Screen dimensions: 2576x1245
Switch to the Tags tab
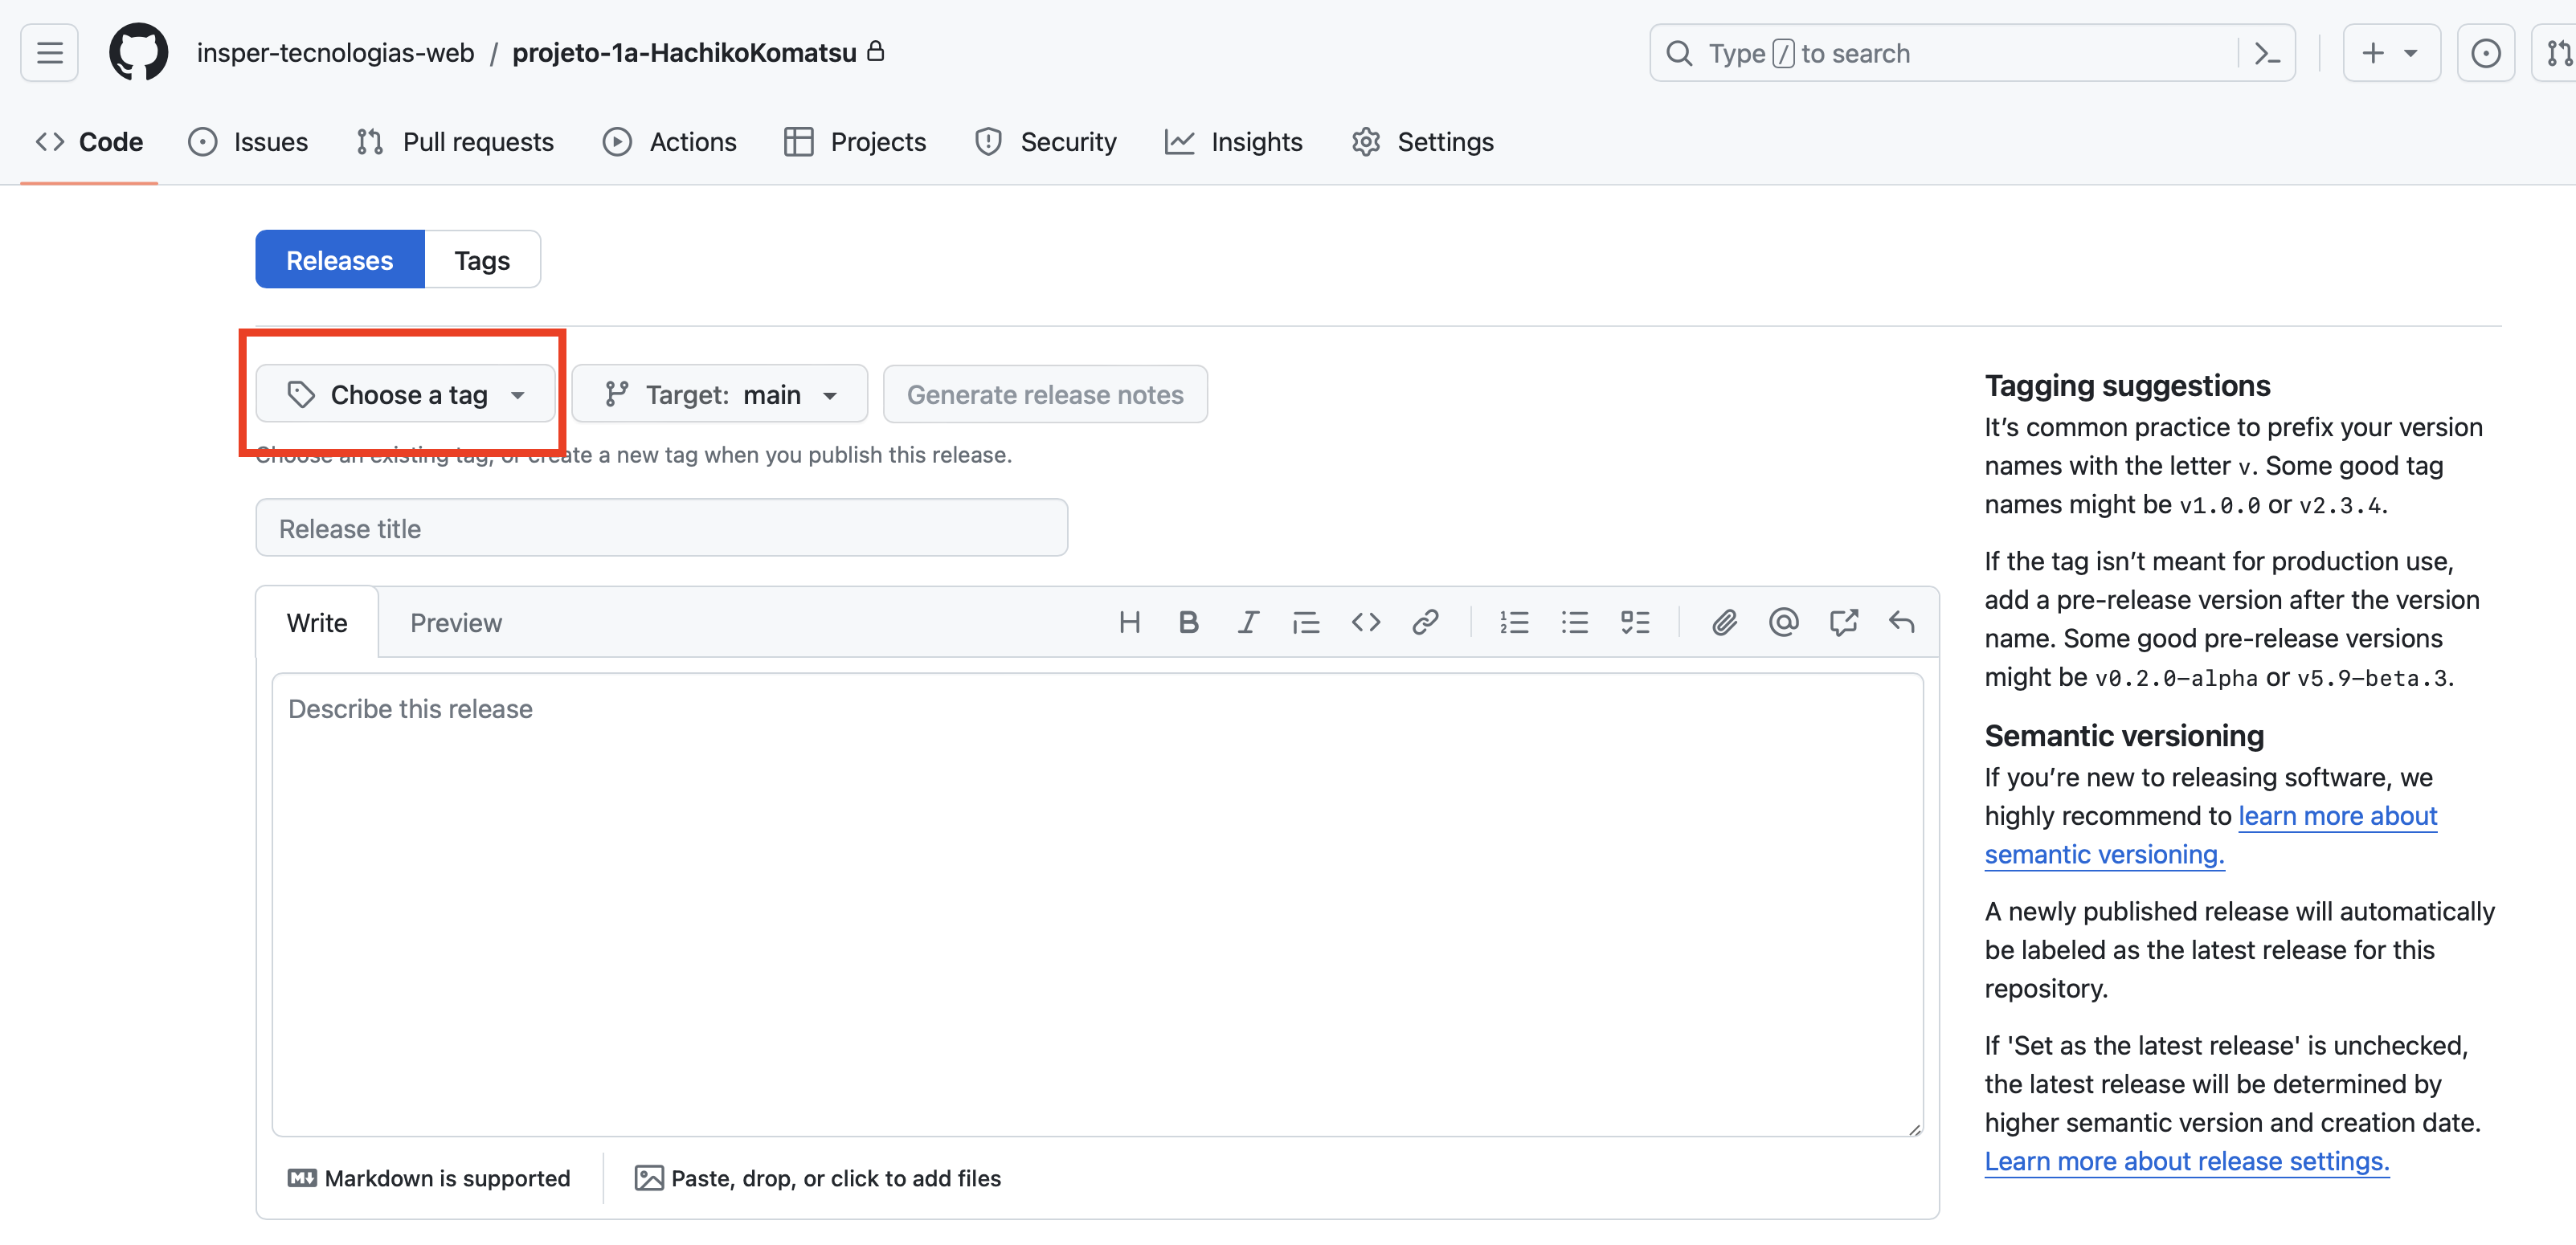[x=481, y=260]
